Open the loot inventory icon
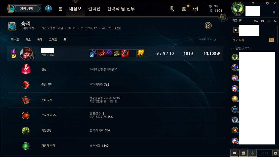Viewport: 279px width, 157px height. coord(184,9)
